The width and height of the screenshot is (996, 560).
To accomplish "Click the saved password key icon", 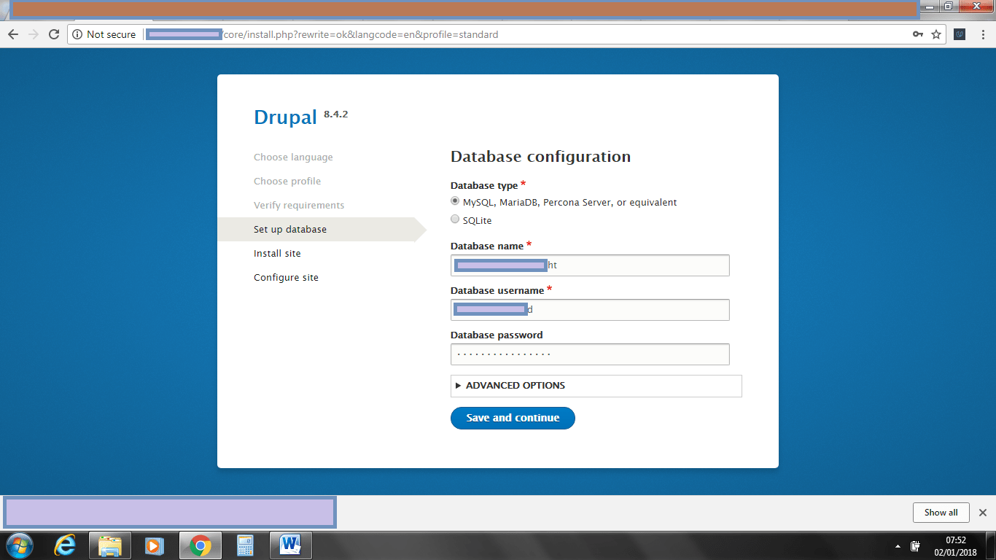I will pyautogui.click(x=918, y=34).
